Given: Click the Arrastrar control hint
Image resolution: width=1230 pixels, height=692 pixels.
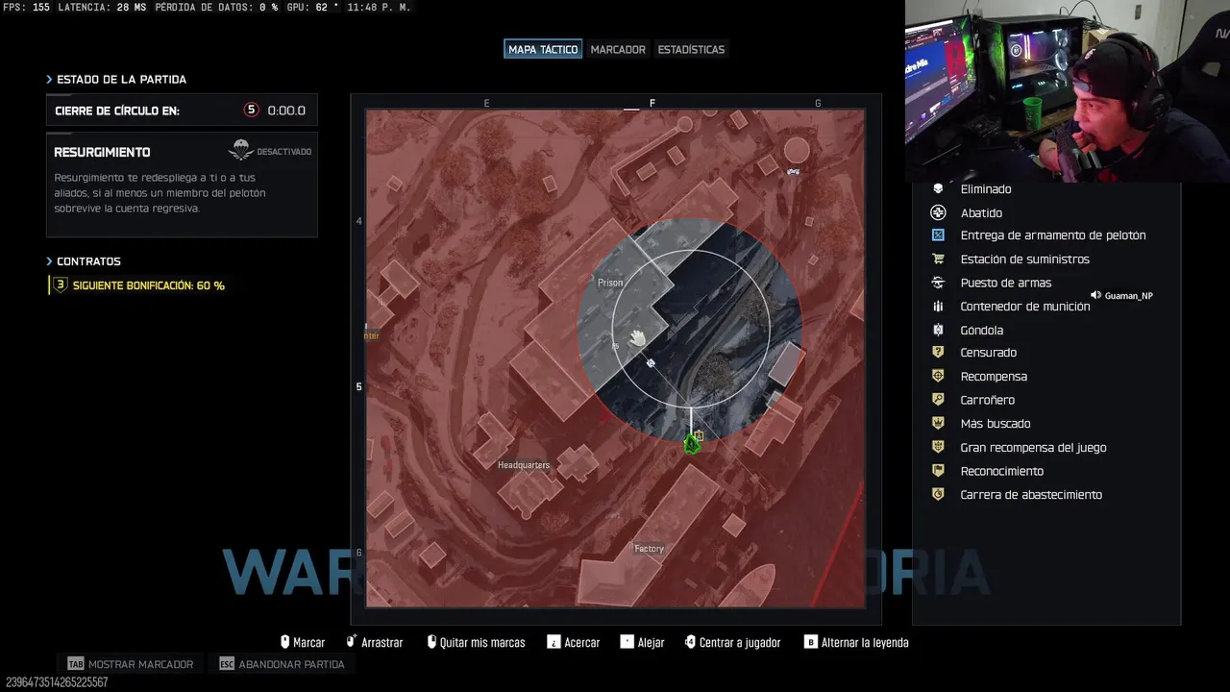Looking at the screenshot, I should tap(375, 642).
